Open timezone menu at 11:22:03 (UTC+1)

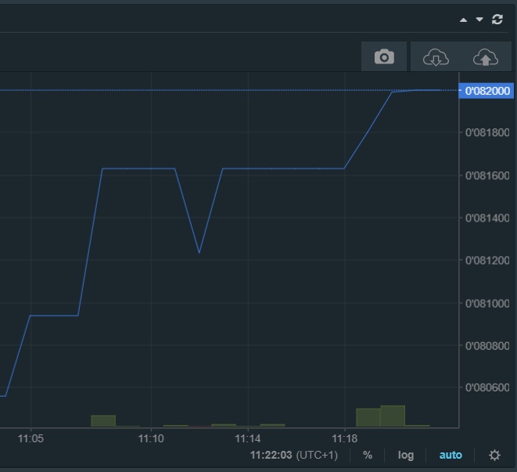[x=293, y=455]
